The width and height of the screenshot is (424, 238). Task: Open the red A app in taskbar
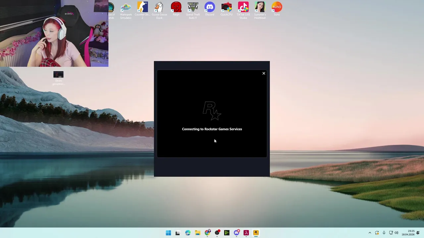(x=246, y=233)
